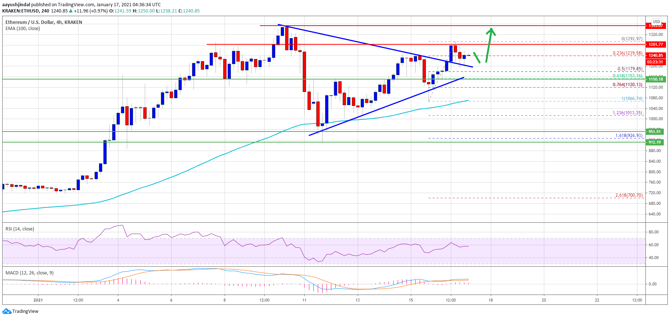Click the 1240.85 current price label

(656, 56)
